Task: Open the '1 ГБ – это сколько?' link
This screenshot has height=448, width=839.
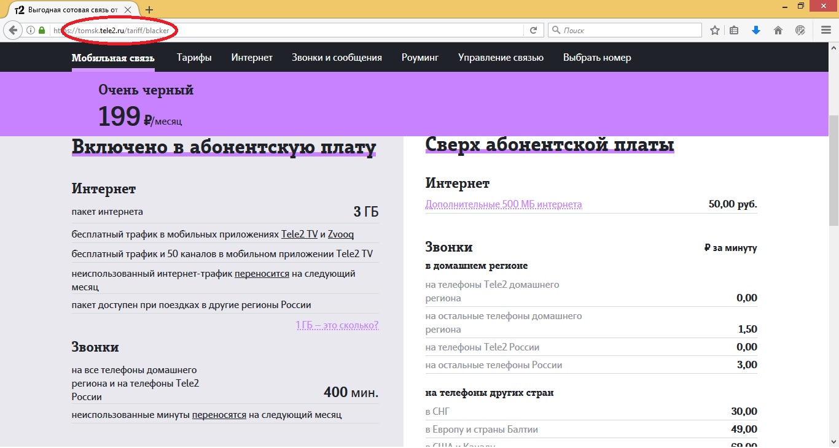Action: [x=337, y=325]
